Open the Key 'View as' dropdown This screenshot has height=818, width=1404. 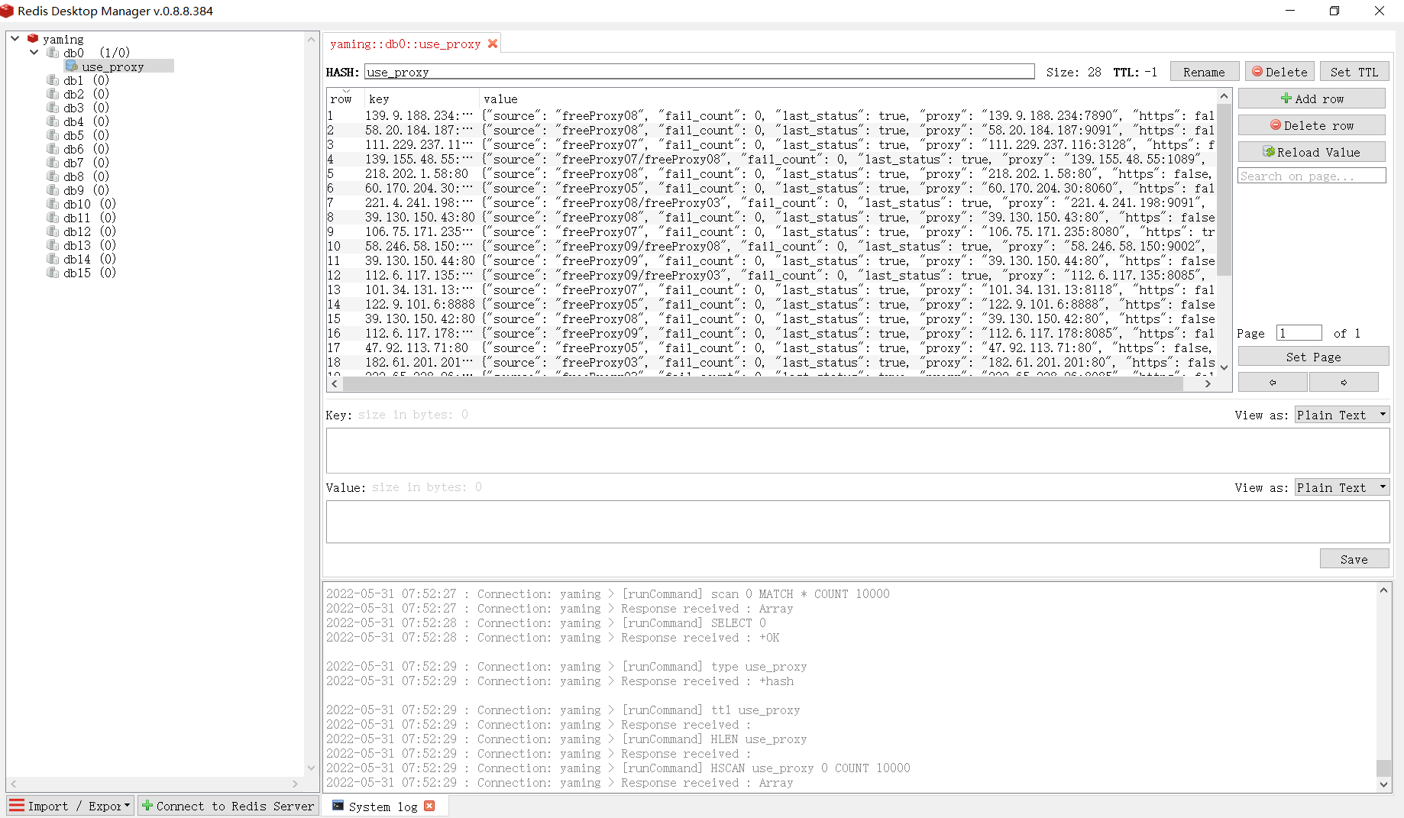click(x=1341, y=415)
